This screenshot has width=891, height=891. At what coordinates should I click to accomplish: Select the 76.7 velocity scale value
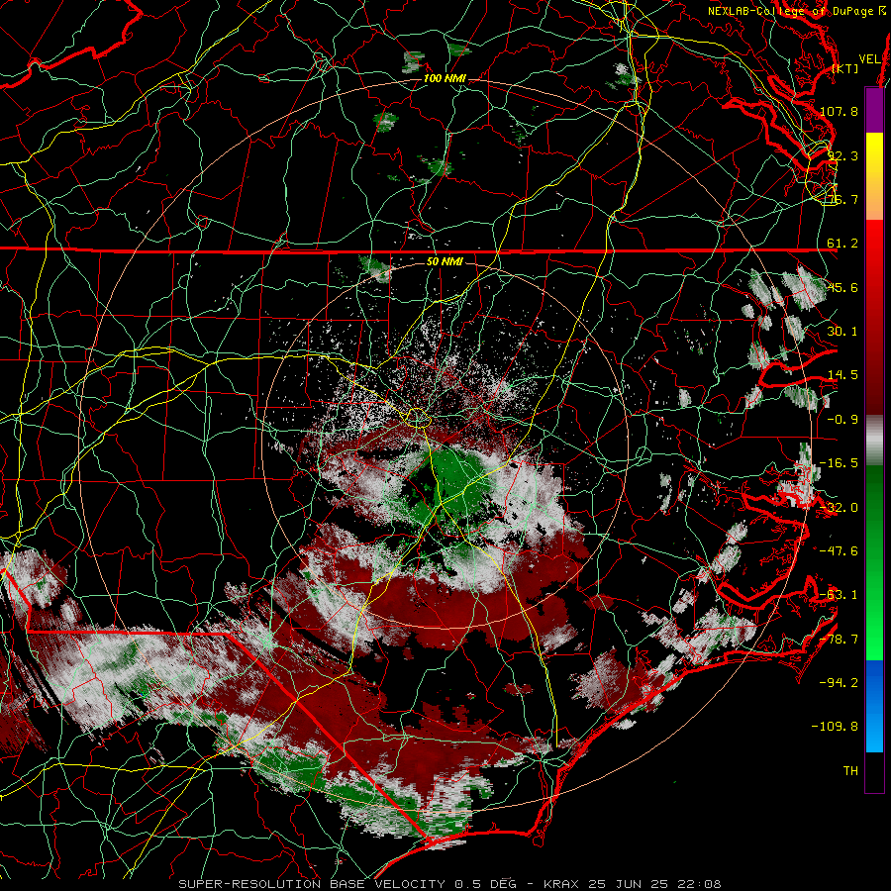pos(842,199)
